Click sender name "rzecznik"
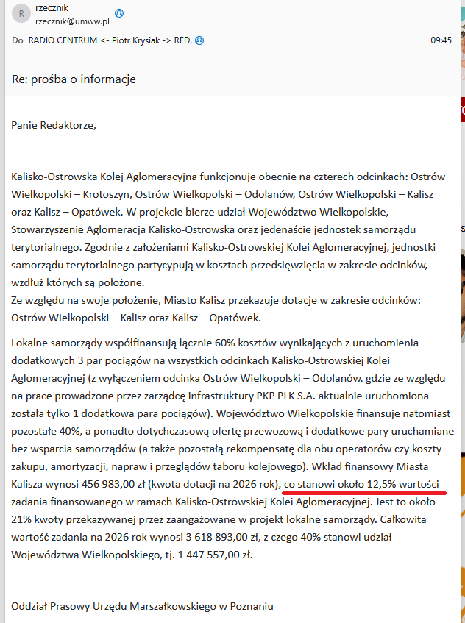This screenshot has width=465, height=623. click(x=52, y=8)
